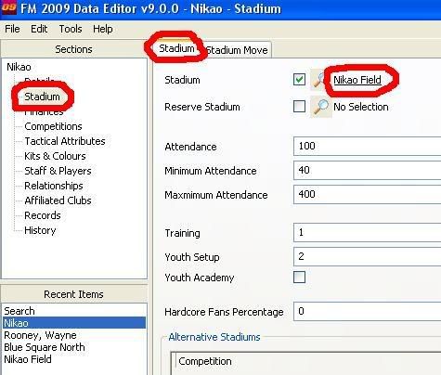Switch to the Stadium Move tab
The width and height of the screenshot is (441, 375).
[238, 50]
